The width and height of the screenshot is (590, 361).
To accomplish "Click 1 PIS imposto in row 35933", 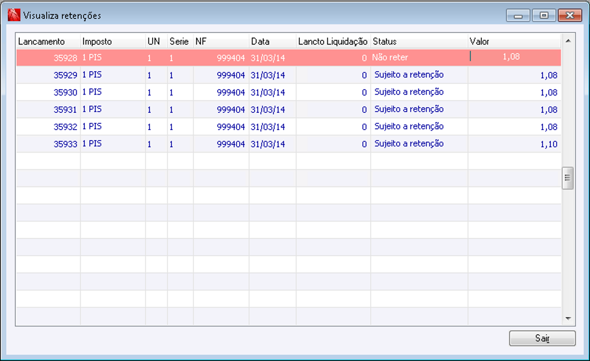I will click(x=92, y=144).
